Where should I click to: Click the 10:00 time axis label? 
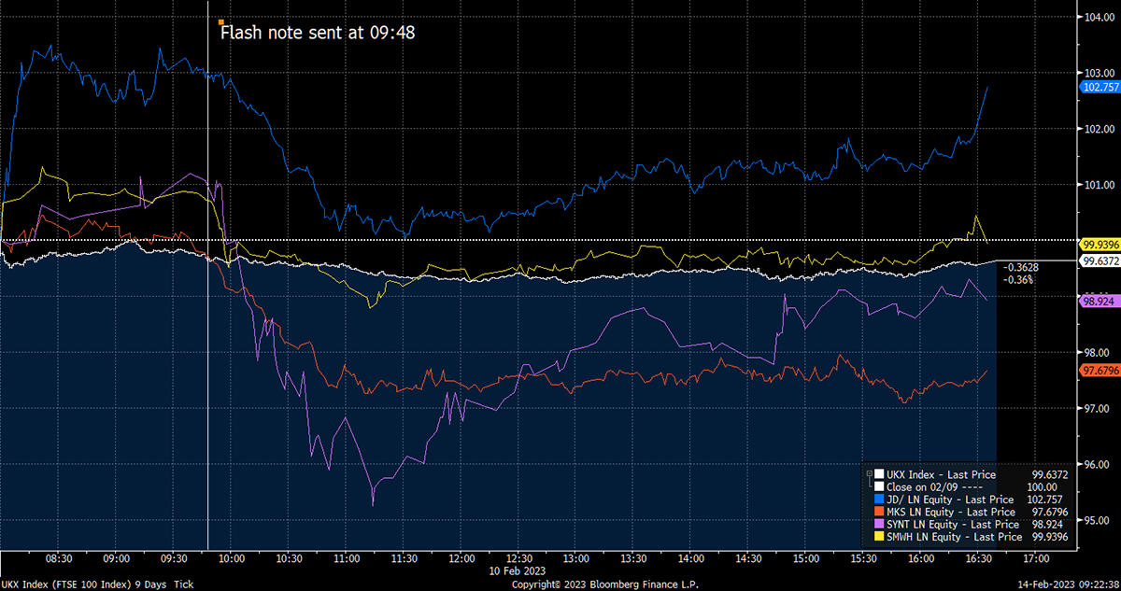coord(231,559)
